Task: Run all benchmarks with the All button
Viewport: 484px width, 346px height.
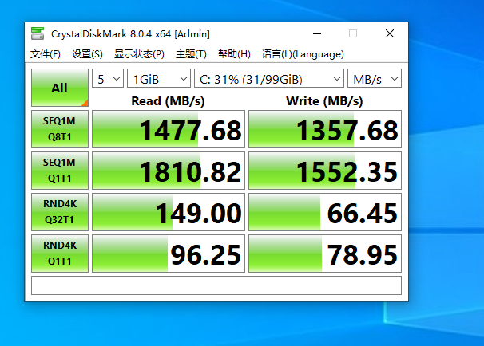Action: tap(60, 88)
